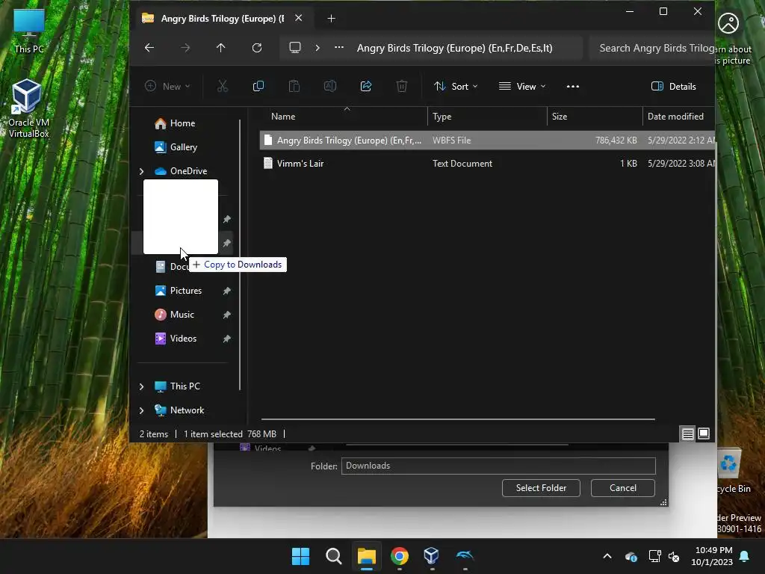The height and width of the screenshot is (574, 765).
Task: Cut the selected file with scissors icon
Action: click(223, 87)
